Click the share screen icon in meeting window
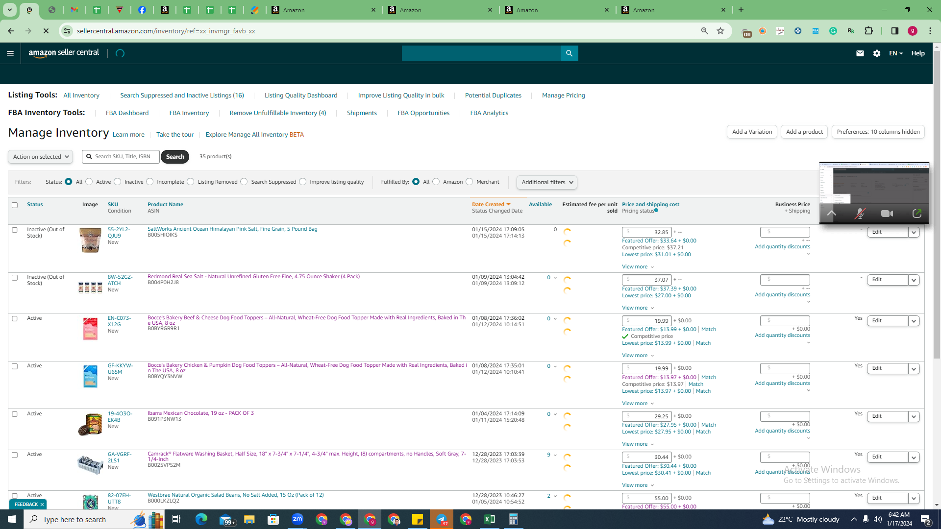Image resolution: width=941 pixels, height=529 pixels. point(917,214)
